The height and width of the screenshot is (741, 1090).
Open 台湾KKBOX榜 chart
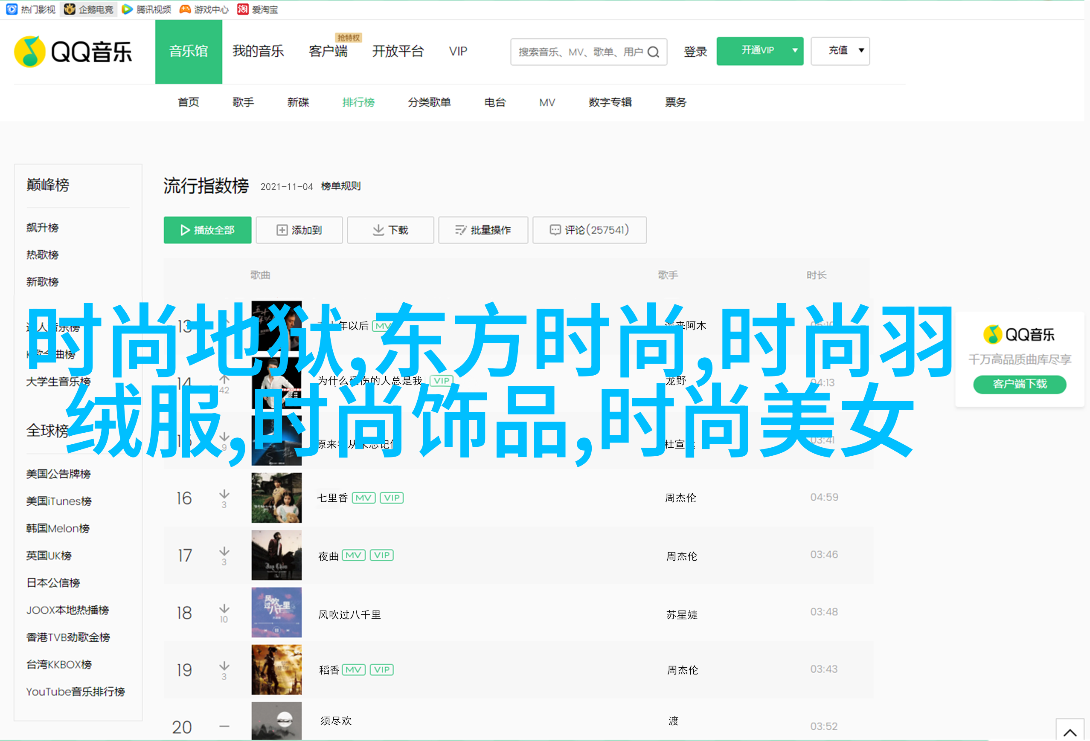(59, 665)
